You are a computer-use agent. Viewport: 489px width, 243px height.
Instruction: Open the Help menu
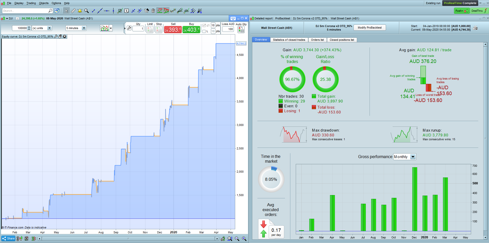(x=67, y=3)
